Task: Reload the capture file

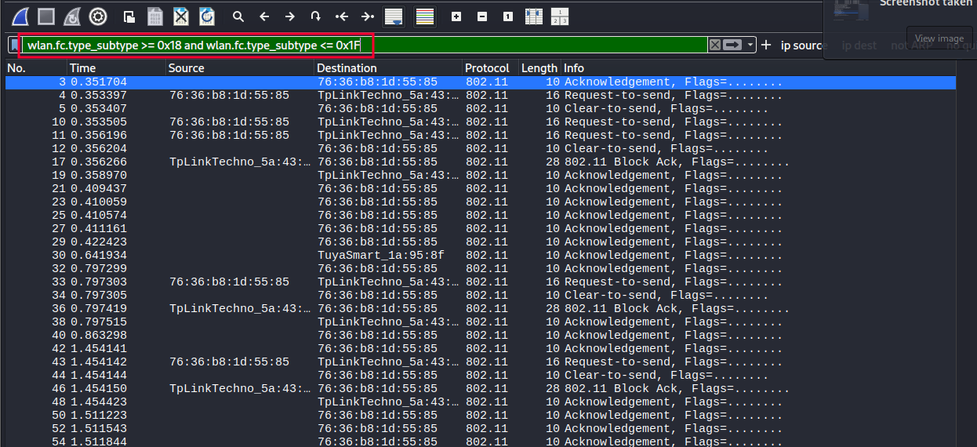Action: click(206, 16)
